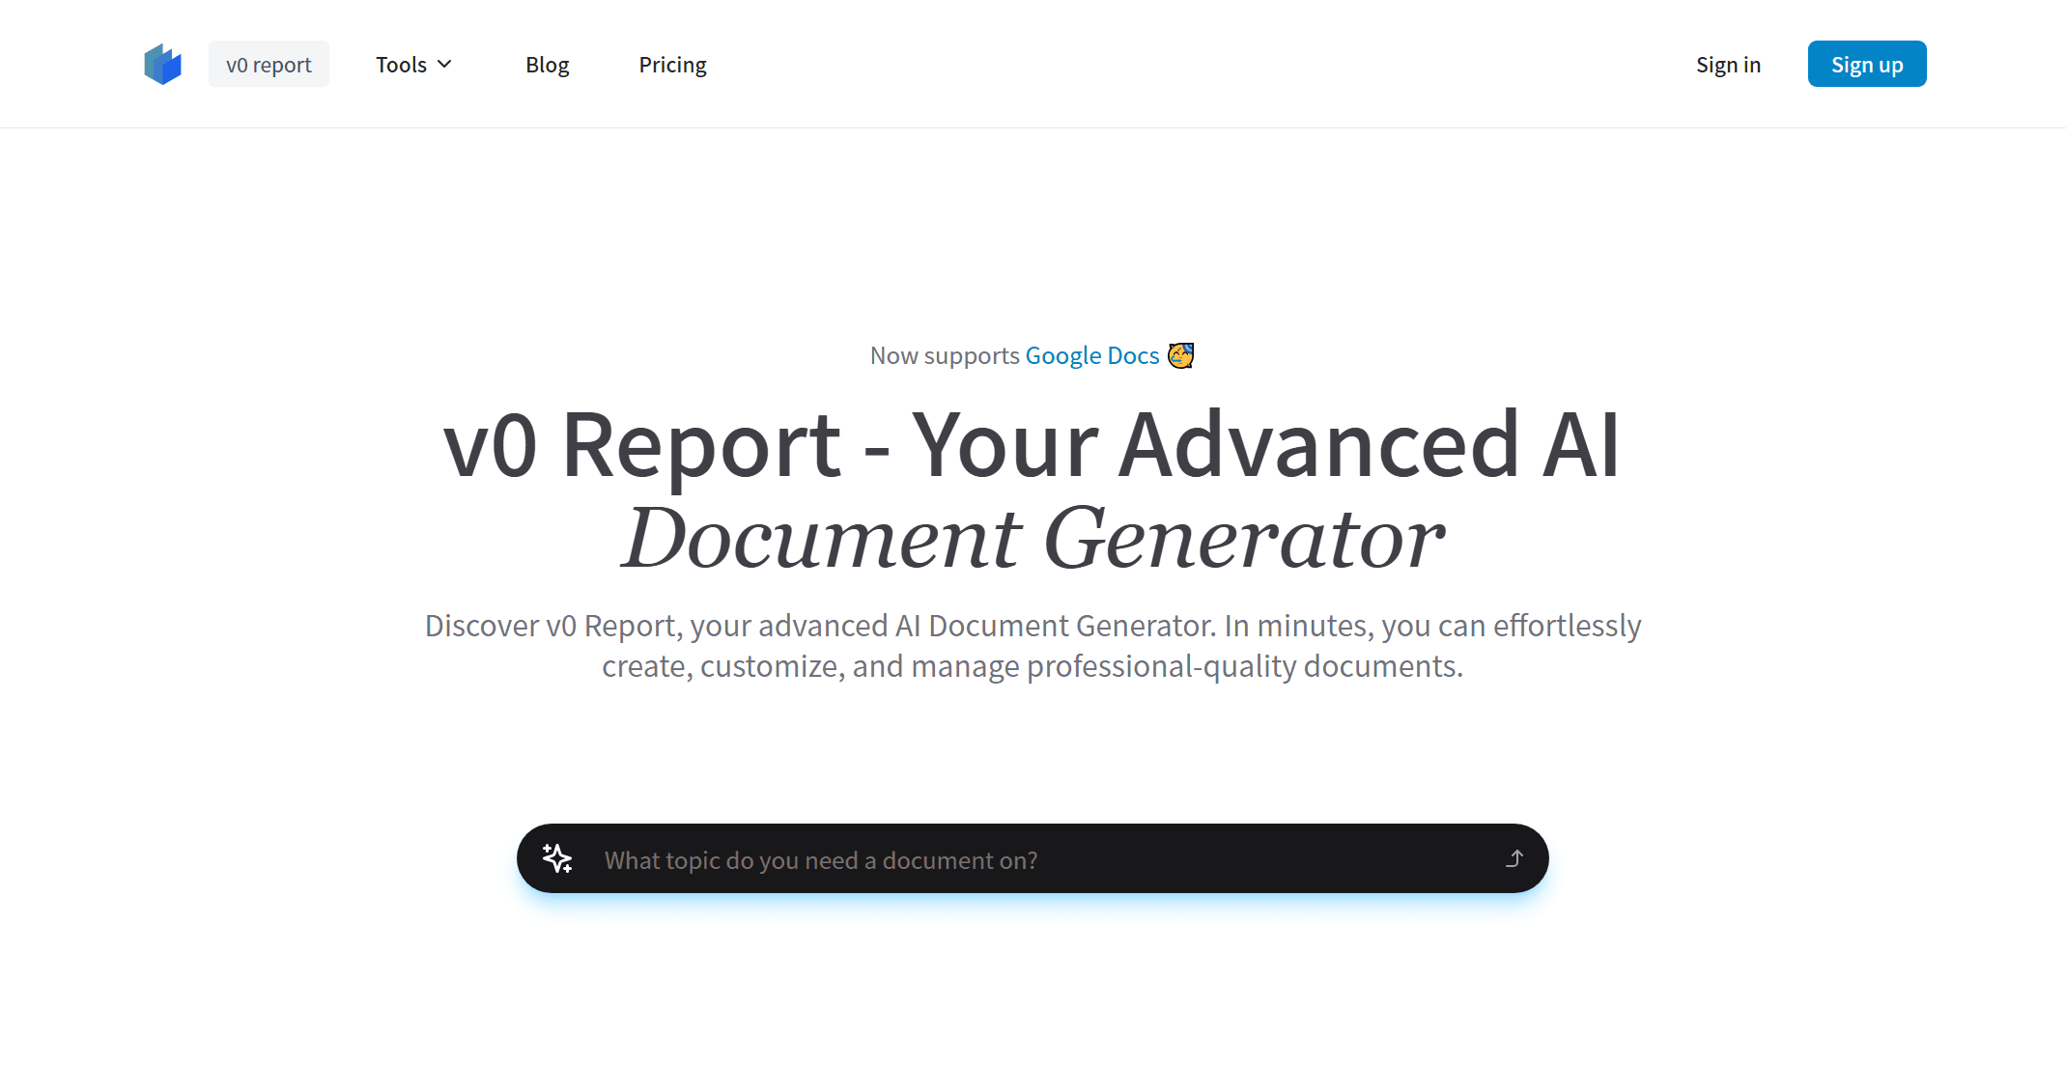
Task: Select the v0 report nav item
Action: [269, 64]
